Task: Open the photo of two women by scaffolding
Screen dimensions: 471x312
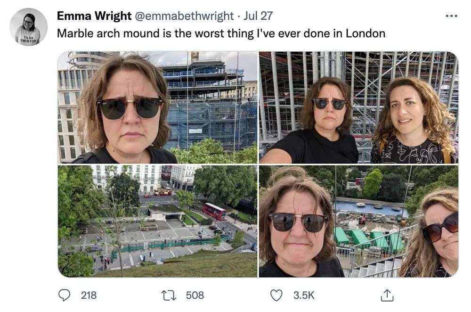Action: click(358, 107)
